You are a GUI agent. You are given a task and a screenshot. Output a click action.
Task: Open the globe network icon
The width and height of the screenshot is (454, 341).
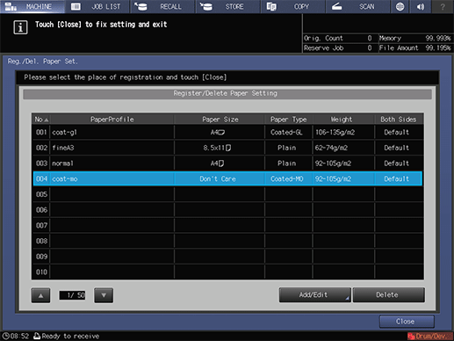click(400, 6)
